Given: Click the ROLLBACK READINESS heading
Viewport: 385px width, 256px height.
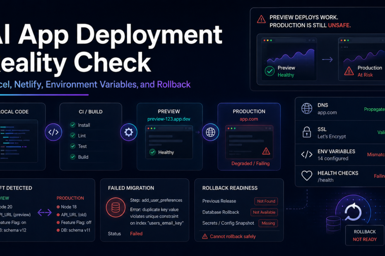Looking at the screenshot, I should click(230, 188).
